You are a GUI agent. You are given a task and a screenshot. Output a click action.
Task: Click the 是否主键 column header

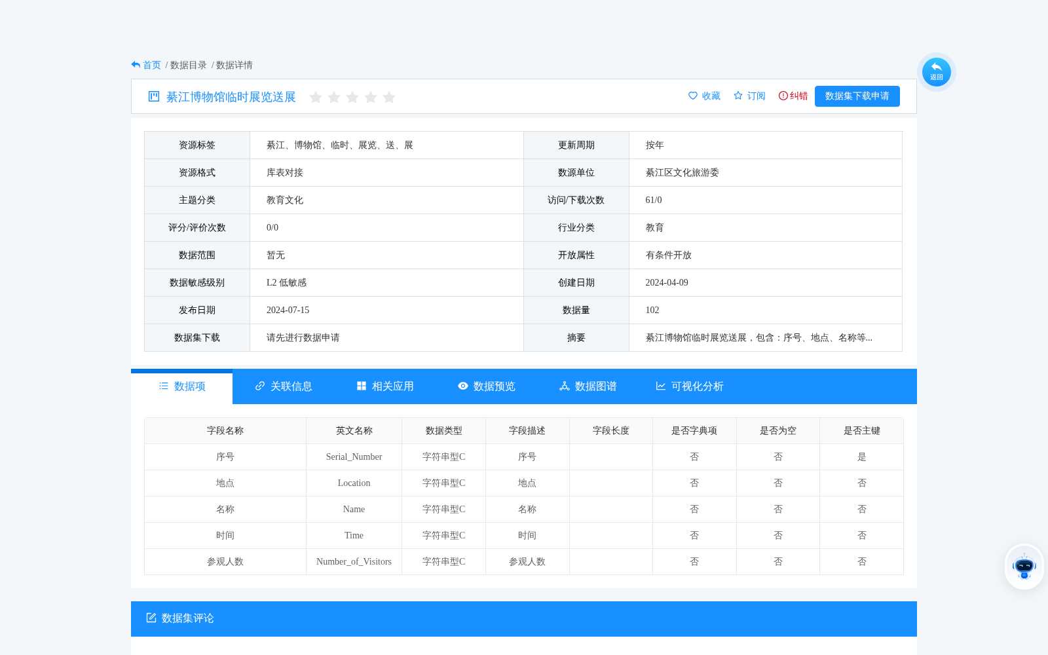(x=861, y=430)
